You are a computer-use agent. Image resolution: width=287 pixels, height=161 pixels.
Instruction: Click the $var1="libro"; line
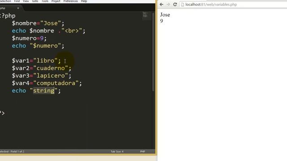pos(36,61)
